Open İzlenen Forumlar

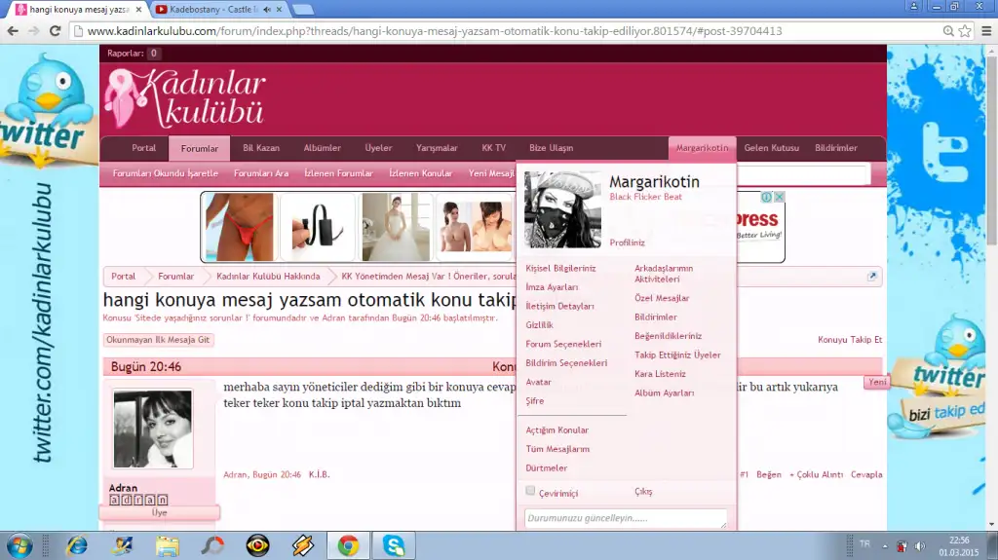tap(338, 173)
